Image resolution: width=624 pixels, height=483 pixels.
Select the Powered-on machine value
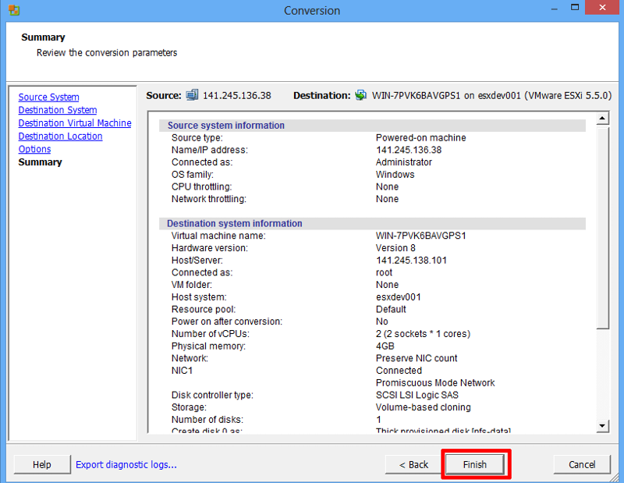click(x=420, y=138)
